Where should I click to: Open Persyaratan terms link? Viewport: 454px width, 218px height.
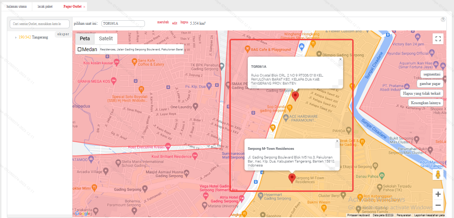[x=404, y=215]
